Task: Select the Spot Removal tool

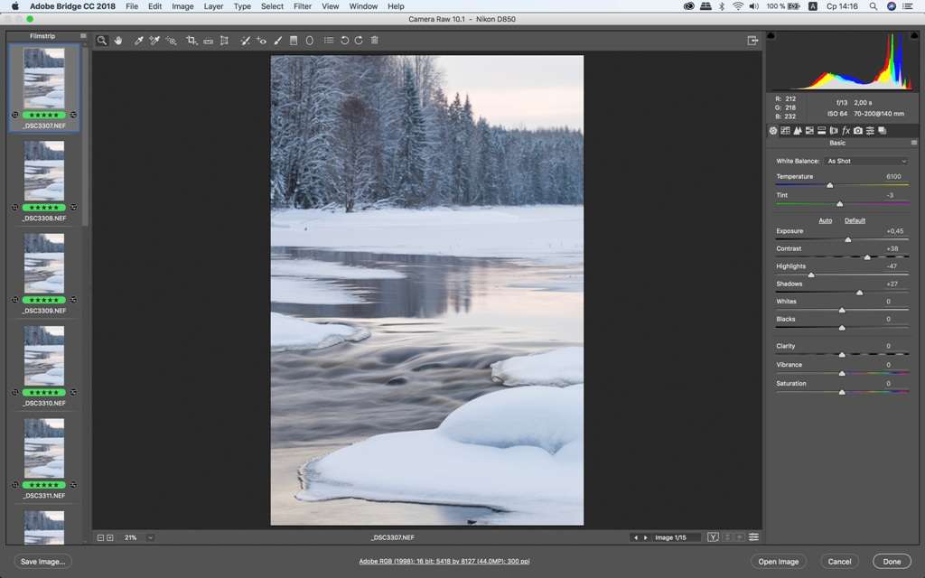Action: (x=245, y=41)
